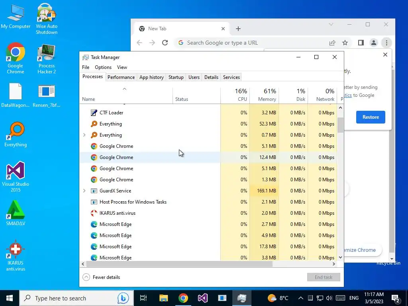Open the SMADAV desktop shortcut
408x306 pixels.
click(x=16, y=213)
